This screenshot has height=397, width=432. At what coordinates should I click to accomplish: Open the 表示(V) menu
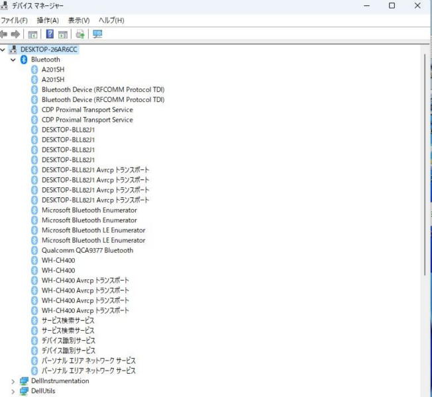(x=79, y=21)
